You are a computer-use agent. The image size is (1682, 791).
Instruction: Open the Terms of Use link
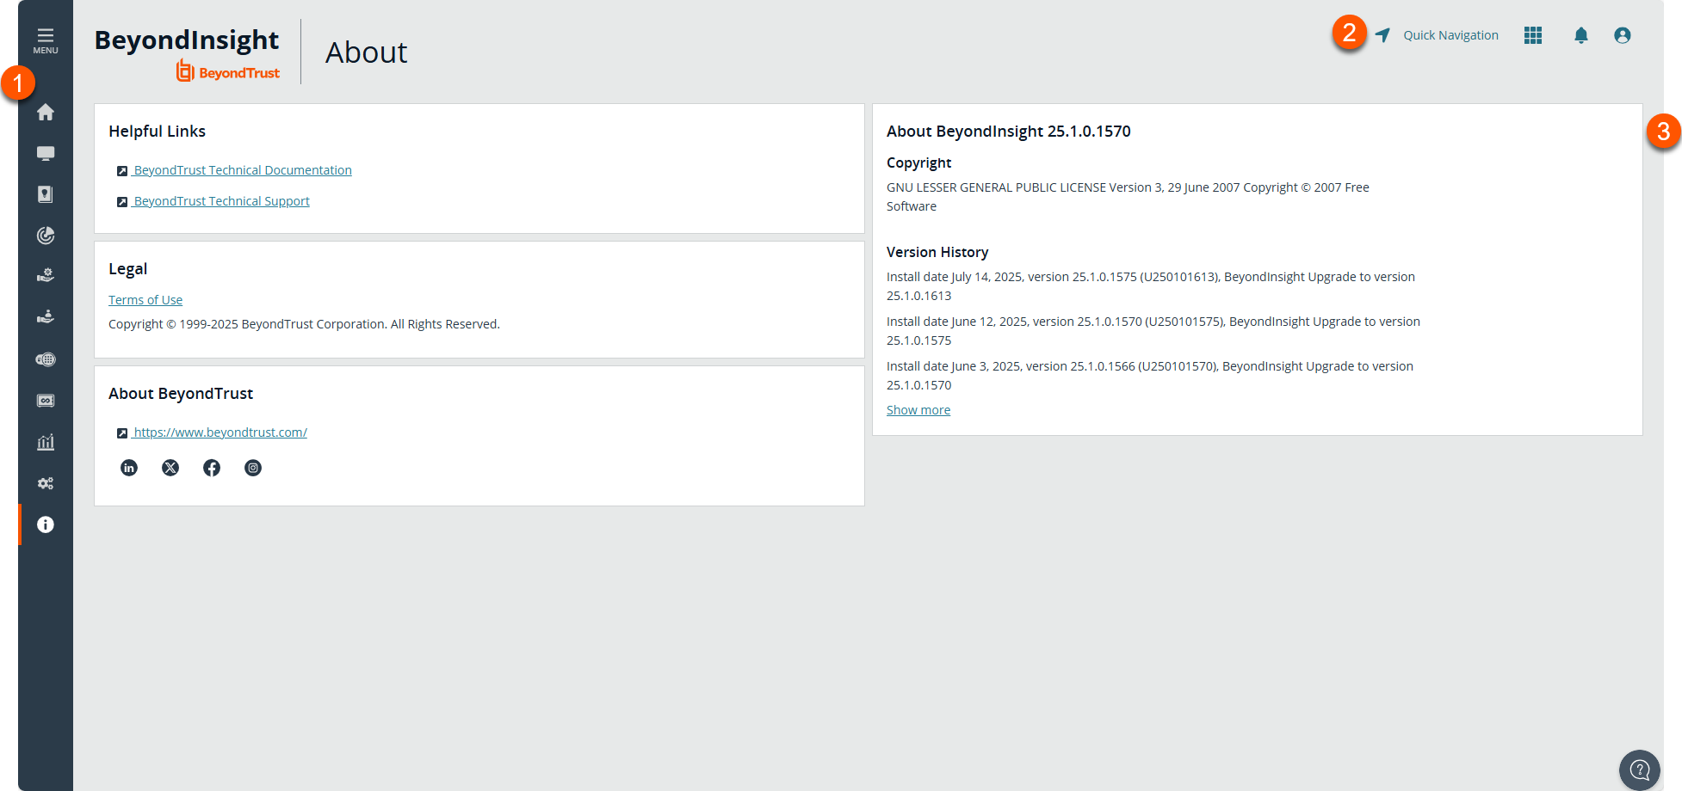point(145,300)
